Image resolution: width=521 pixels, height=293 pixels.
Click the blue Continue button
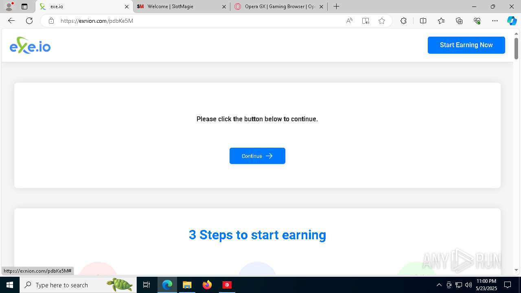(x=257, y=156)
